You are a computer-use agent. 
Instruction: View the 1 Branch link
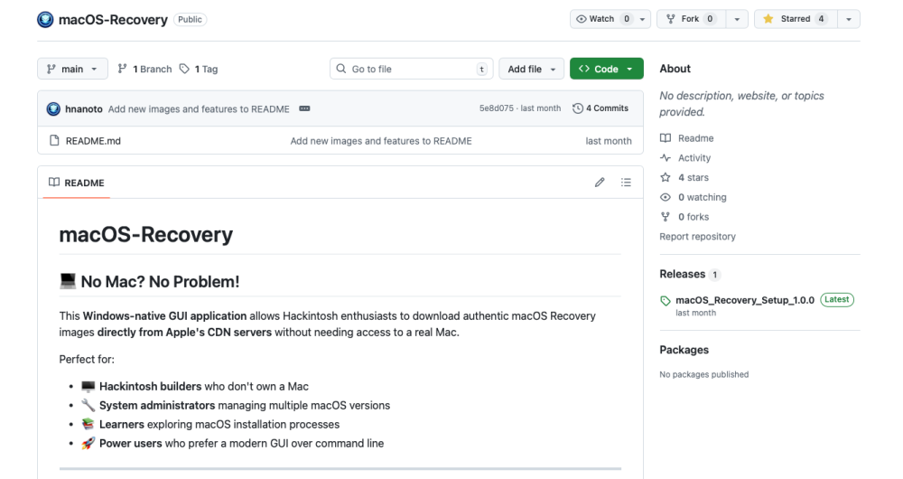point(144,69)
